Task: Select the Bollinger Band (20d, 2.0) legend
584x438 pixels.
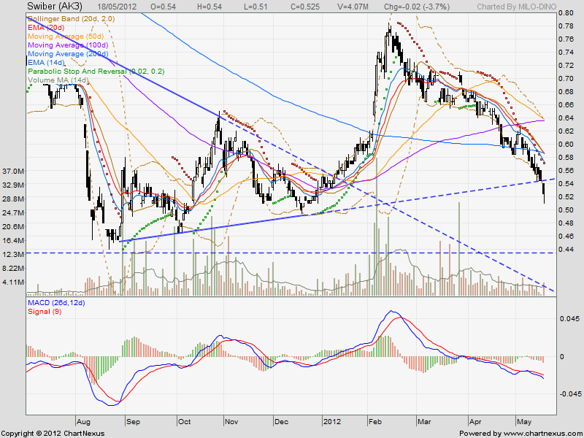Action: point(71,19)
